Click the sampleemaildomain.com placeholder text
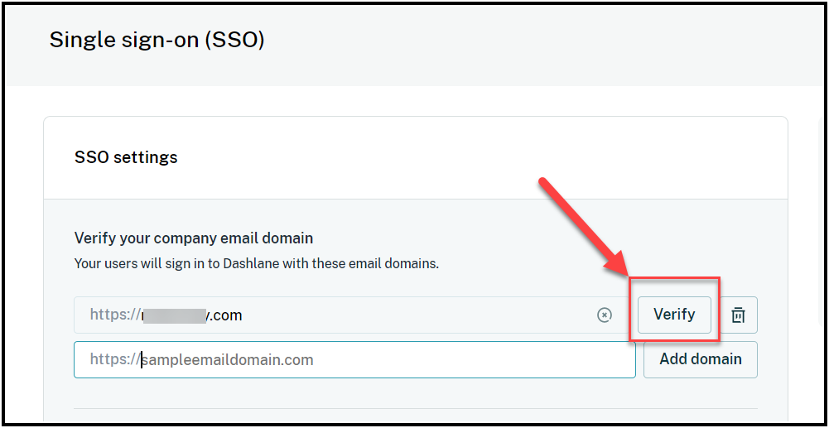The width and height of the screenshot is (829, 428). [228, 360]
